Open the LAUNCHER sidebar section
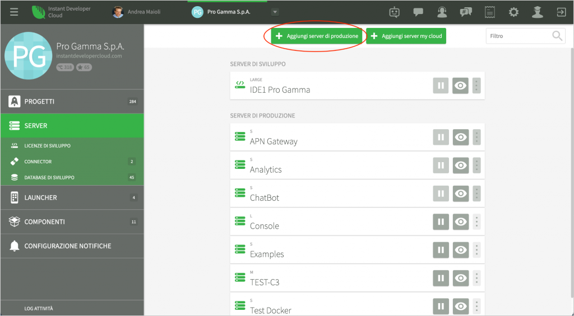The width and height of the screenshot is (574, 316). tap(72, 197)
